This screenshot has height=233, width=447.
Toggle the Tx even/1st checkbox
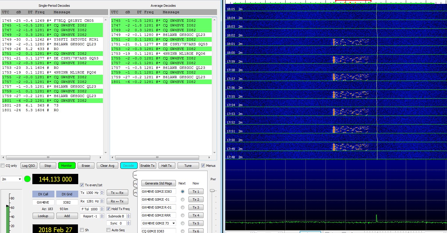[x=82, y=185]
